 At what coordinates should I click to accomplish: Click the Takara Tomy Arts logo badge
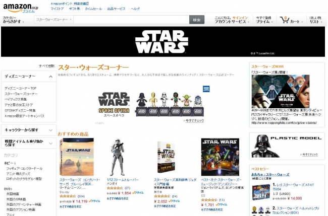[206, 89]
